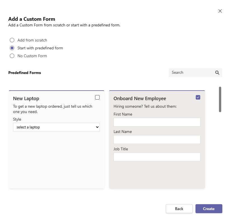The width and height of the screenshot is (231, 221).
Task: Click the Style label above the dropdown
Action: 17,119
